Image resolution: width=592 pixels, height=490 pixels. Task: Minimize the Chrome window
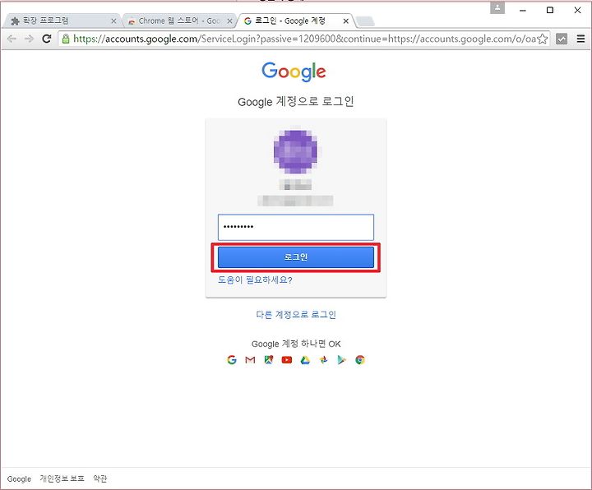[x=523, y=10]
